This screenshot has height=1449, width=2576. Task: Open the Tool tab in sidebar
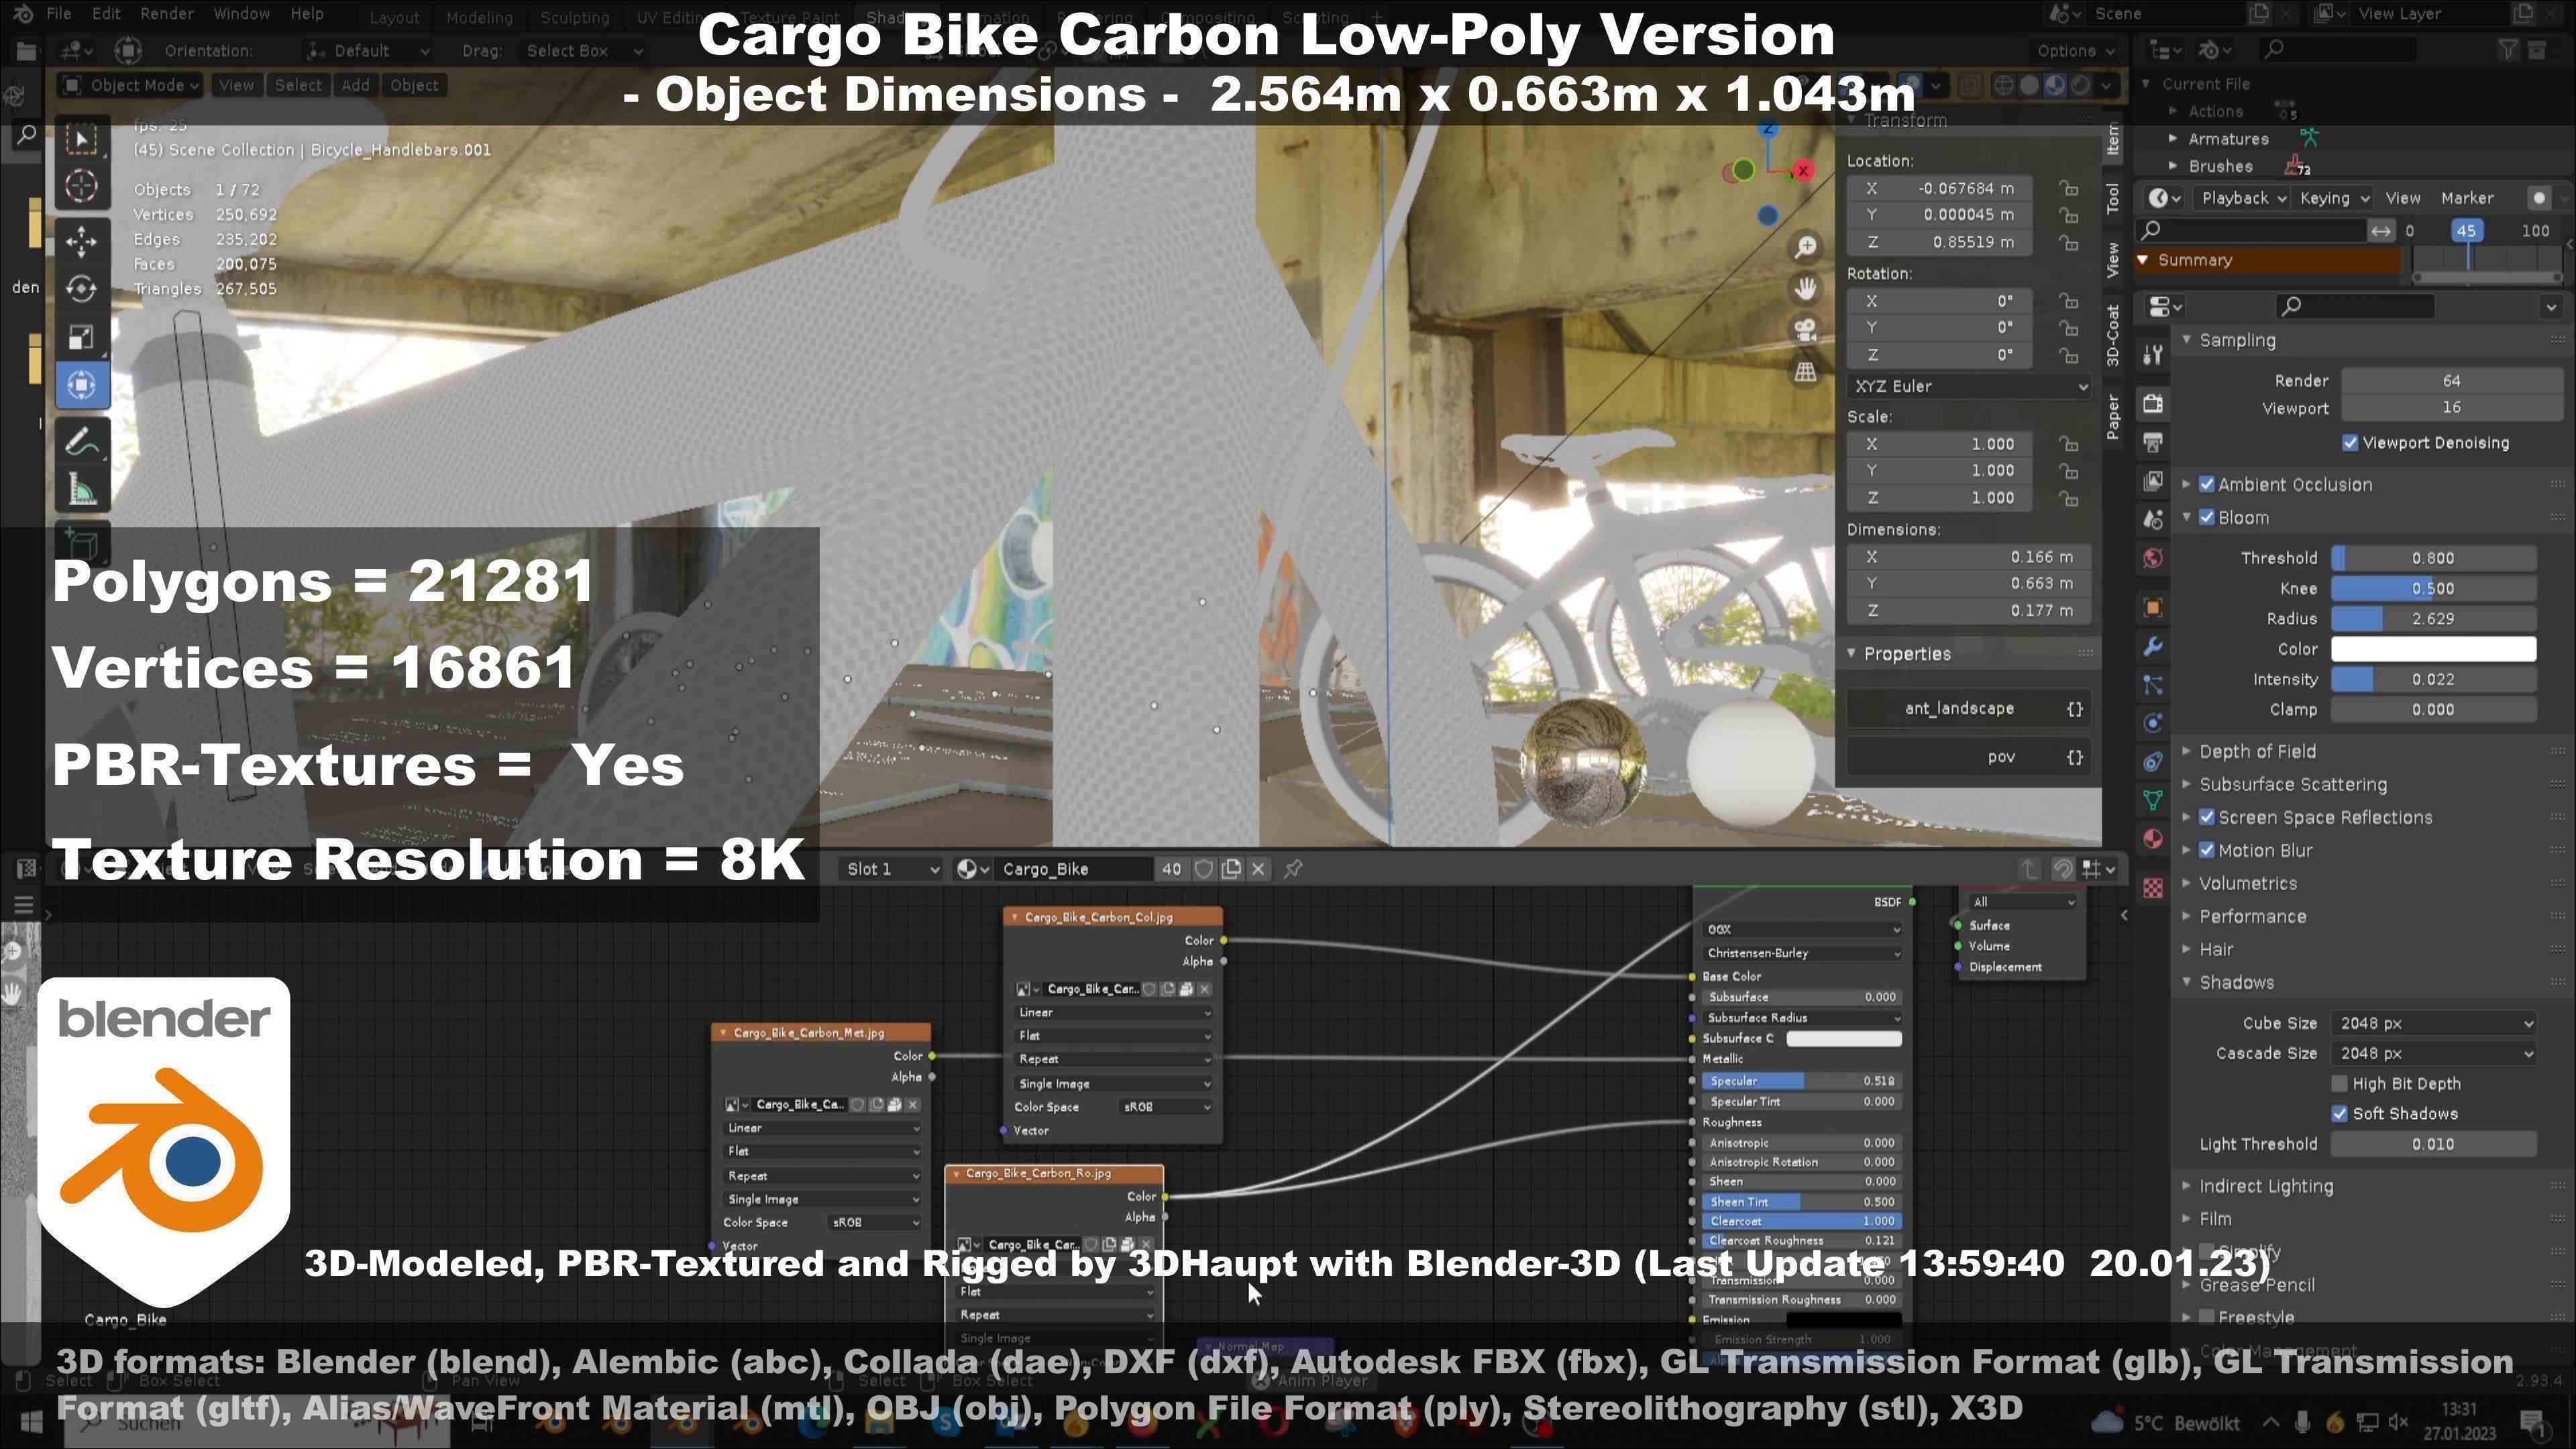tap(2113, 198)
